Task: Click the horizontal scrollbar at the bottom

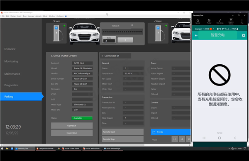Action: click(x=73, y=145)
